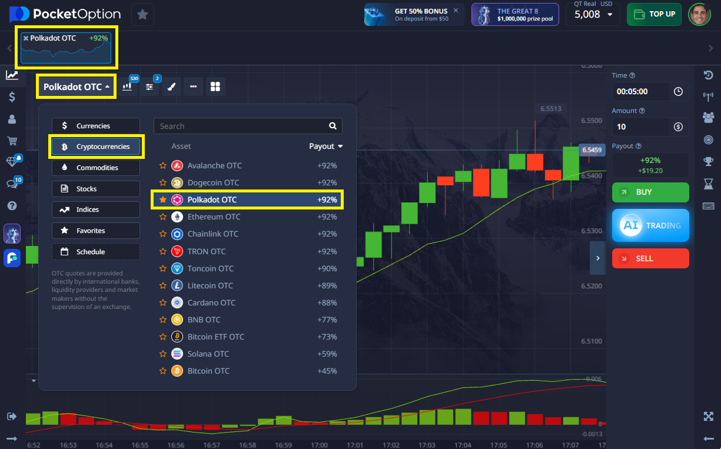721x449 pixels.
Task: Switch to the Stocks category
Action: pyautogui.click(x=96, y=189)
